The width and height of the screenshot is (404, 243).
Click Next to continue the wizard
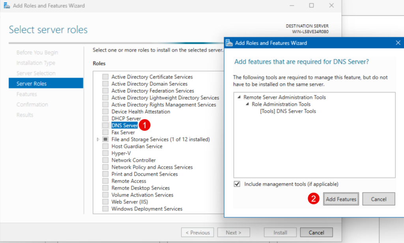234,232
